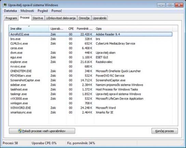Open the Učinkovitost delovanja tab
Image resolution: width=186 pixels, height=148 pixels.
pos(61,18)
